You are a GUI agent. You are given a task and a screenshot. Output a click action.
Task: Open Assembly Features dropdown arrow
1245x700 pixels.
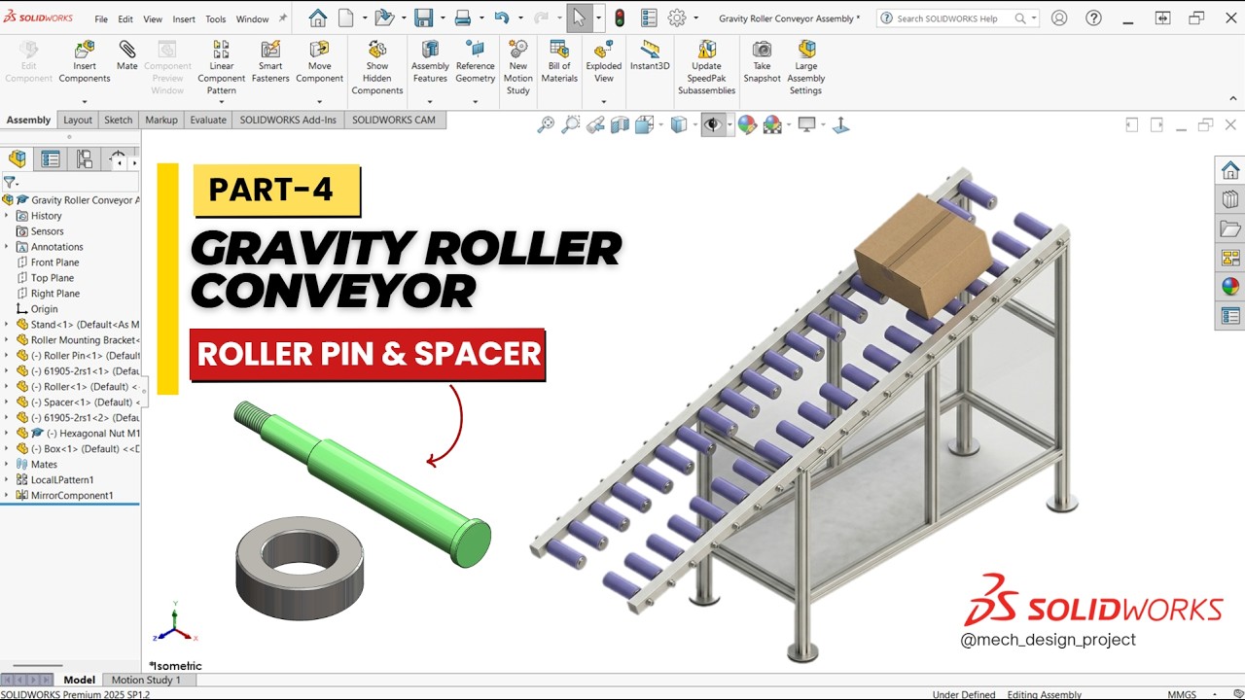point(430,101)
